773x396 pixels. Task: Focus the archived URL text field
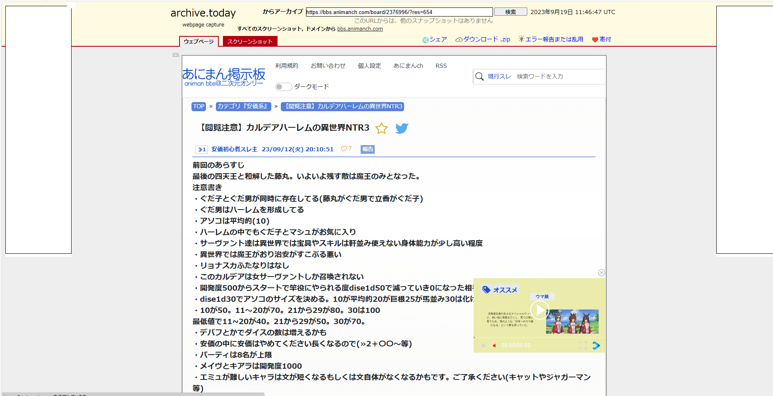(399, 12)
